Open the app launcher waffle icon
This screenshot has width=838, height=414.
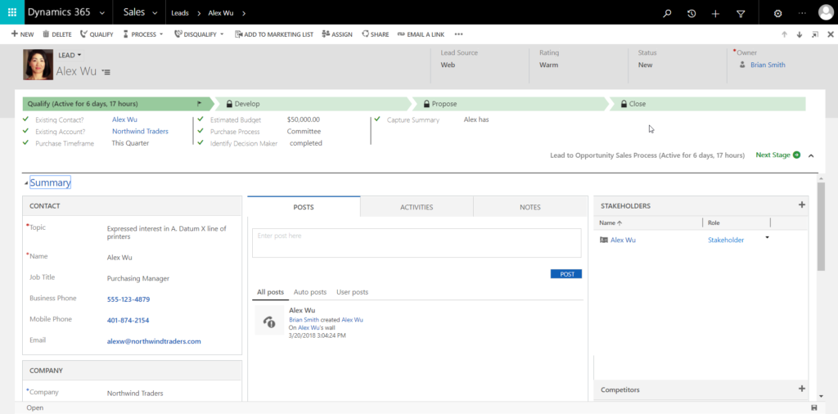11,13
